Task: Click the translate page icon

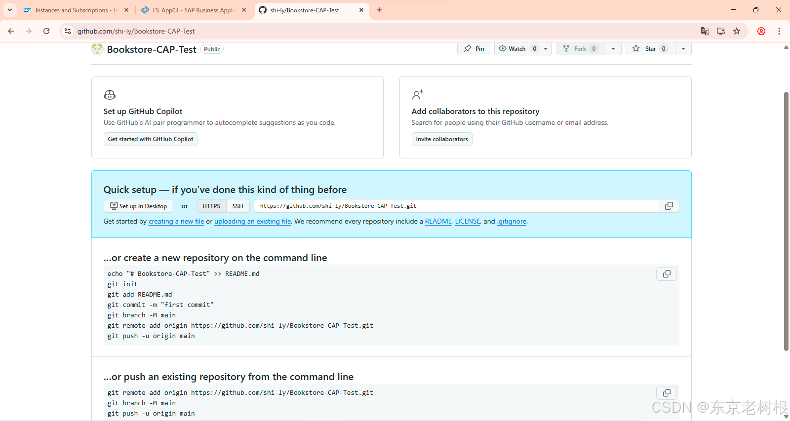Action: pos(705,31)
